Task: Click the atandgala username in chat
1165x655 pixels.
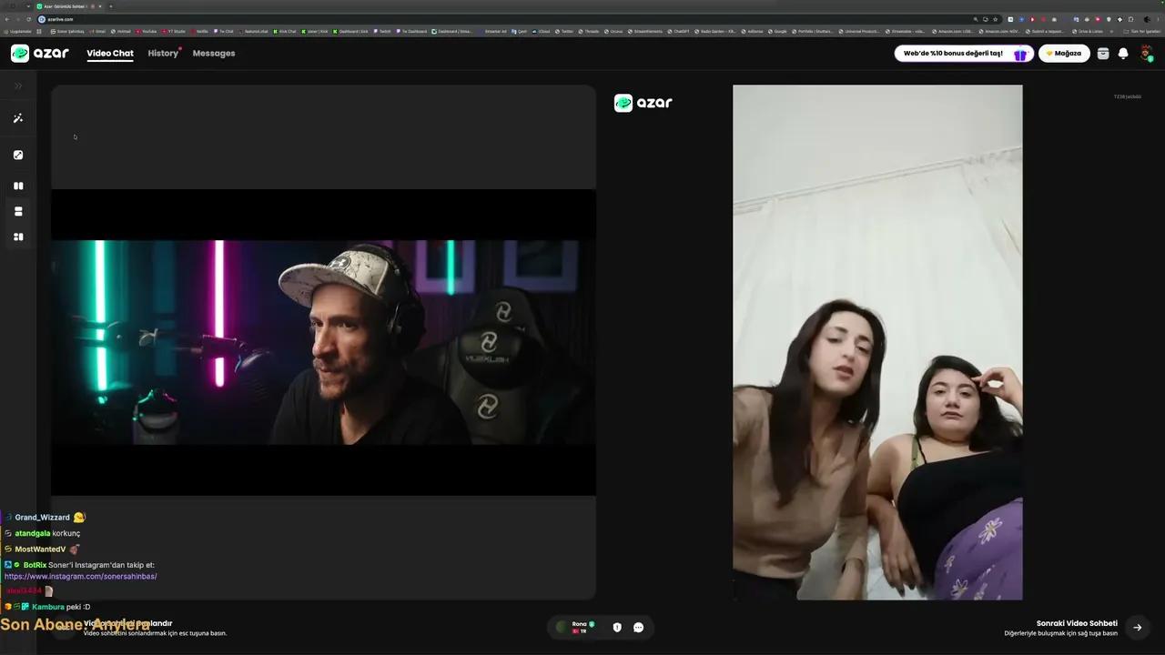Action: coord(32,533)
